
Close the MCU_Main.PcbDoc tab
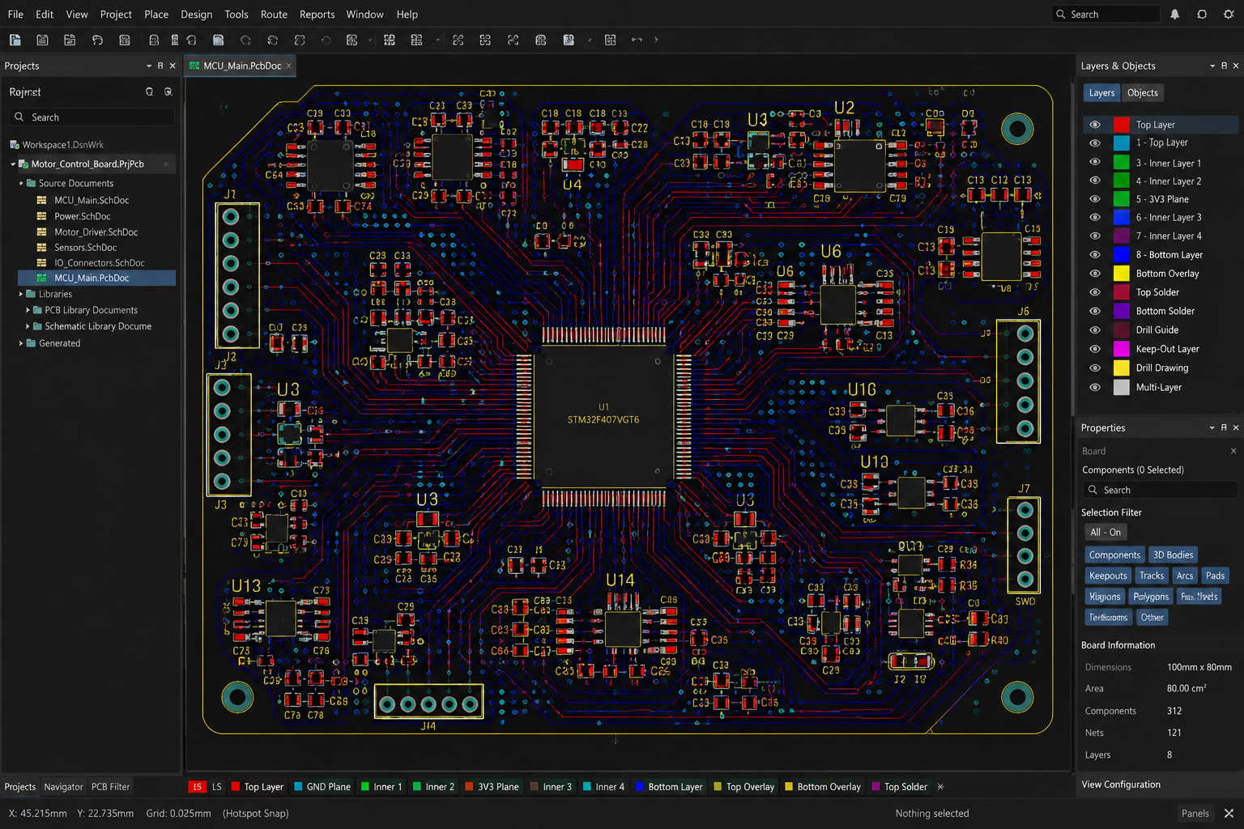[288, 66]
